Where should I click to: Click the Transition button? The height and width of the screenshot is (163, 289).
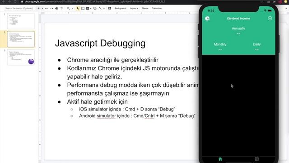coord(157,8)
